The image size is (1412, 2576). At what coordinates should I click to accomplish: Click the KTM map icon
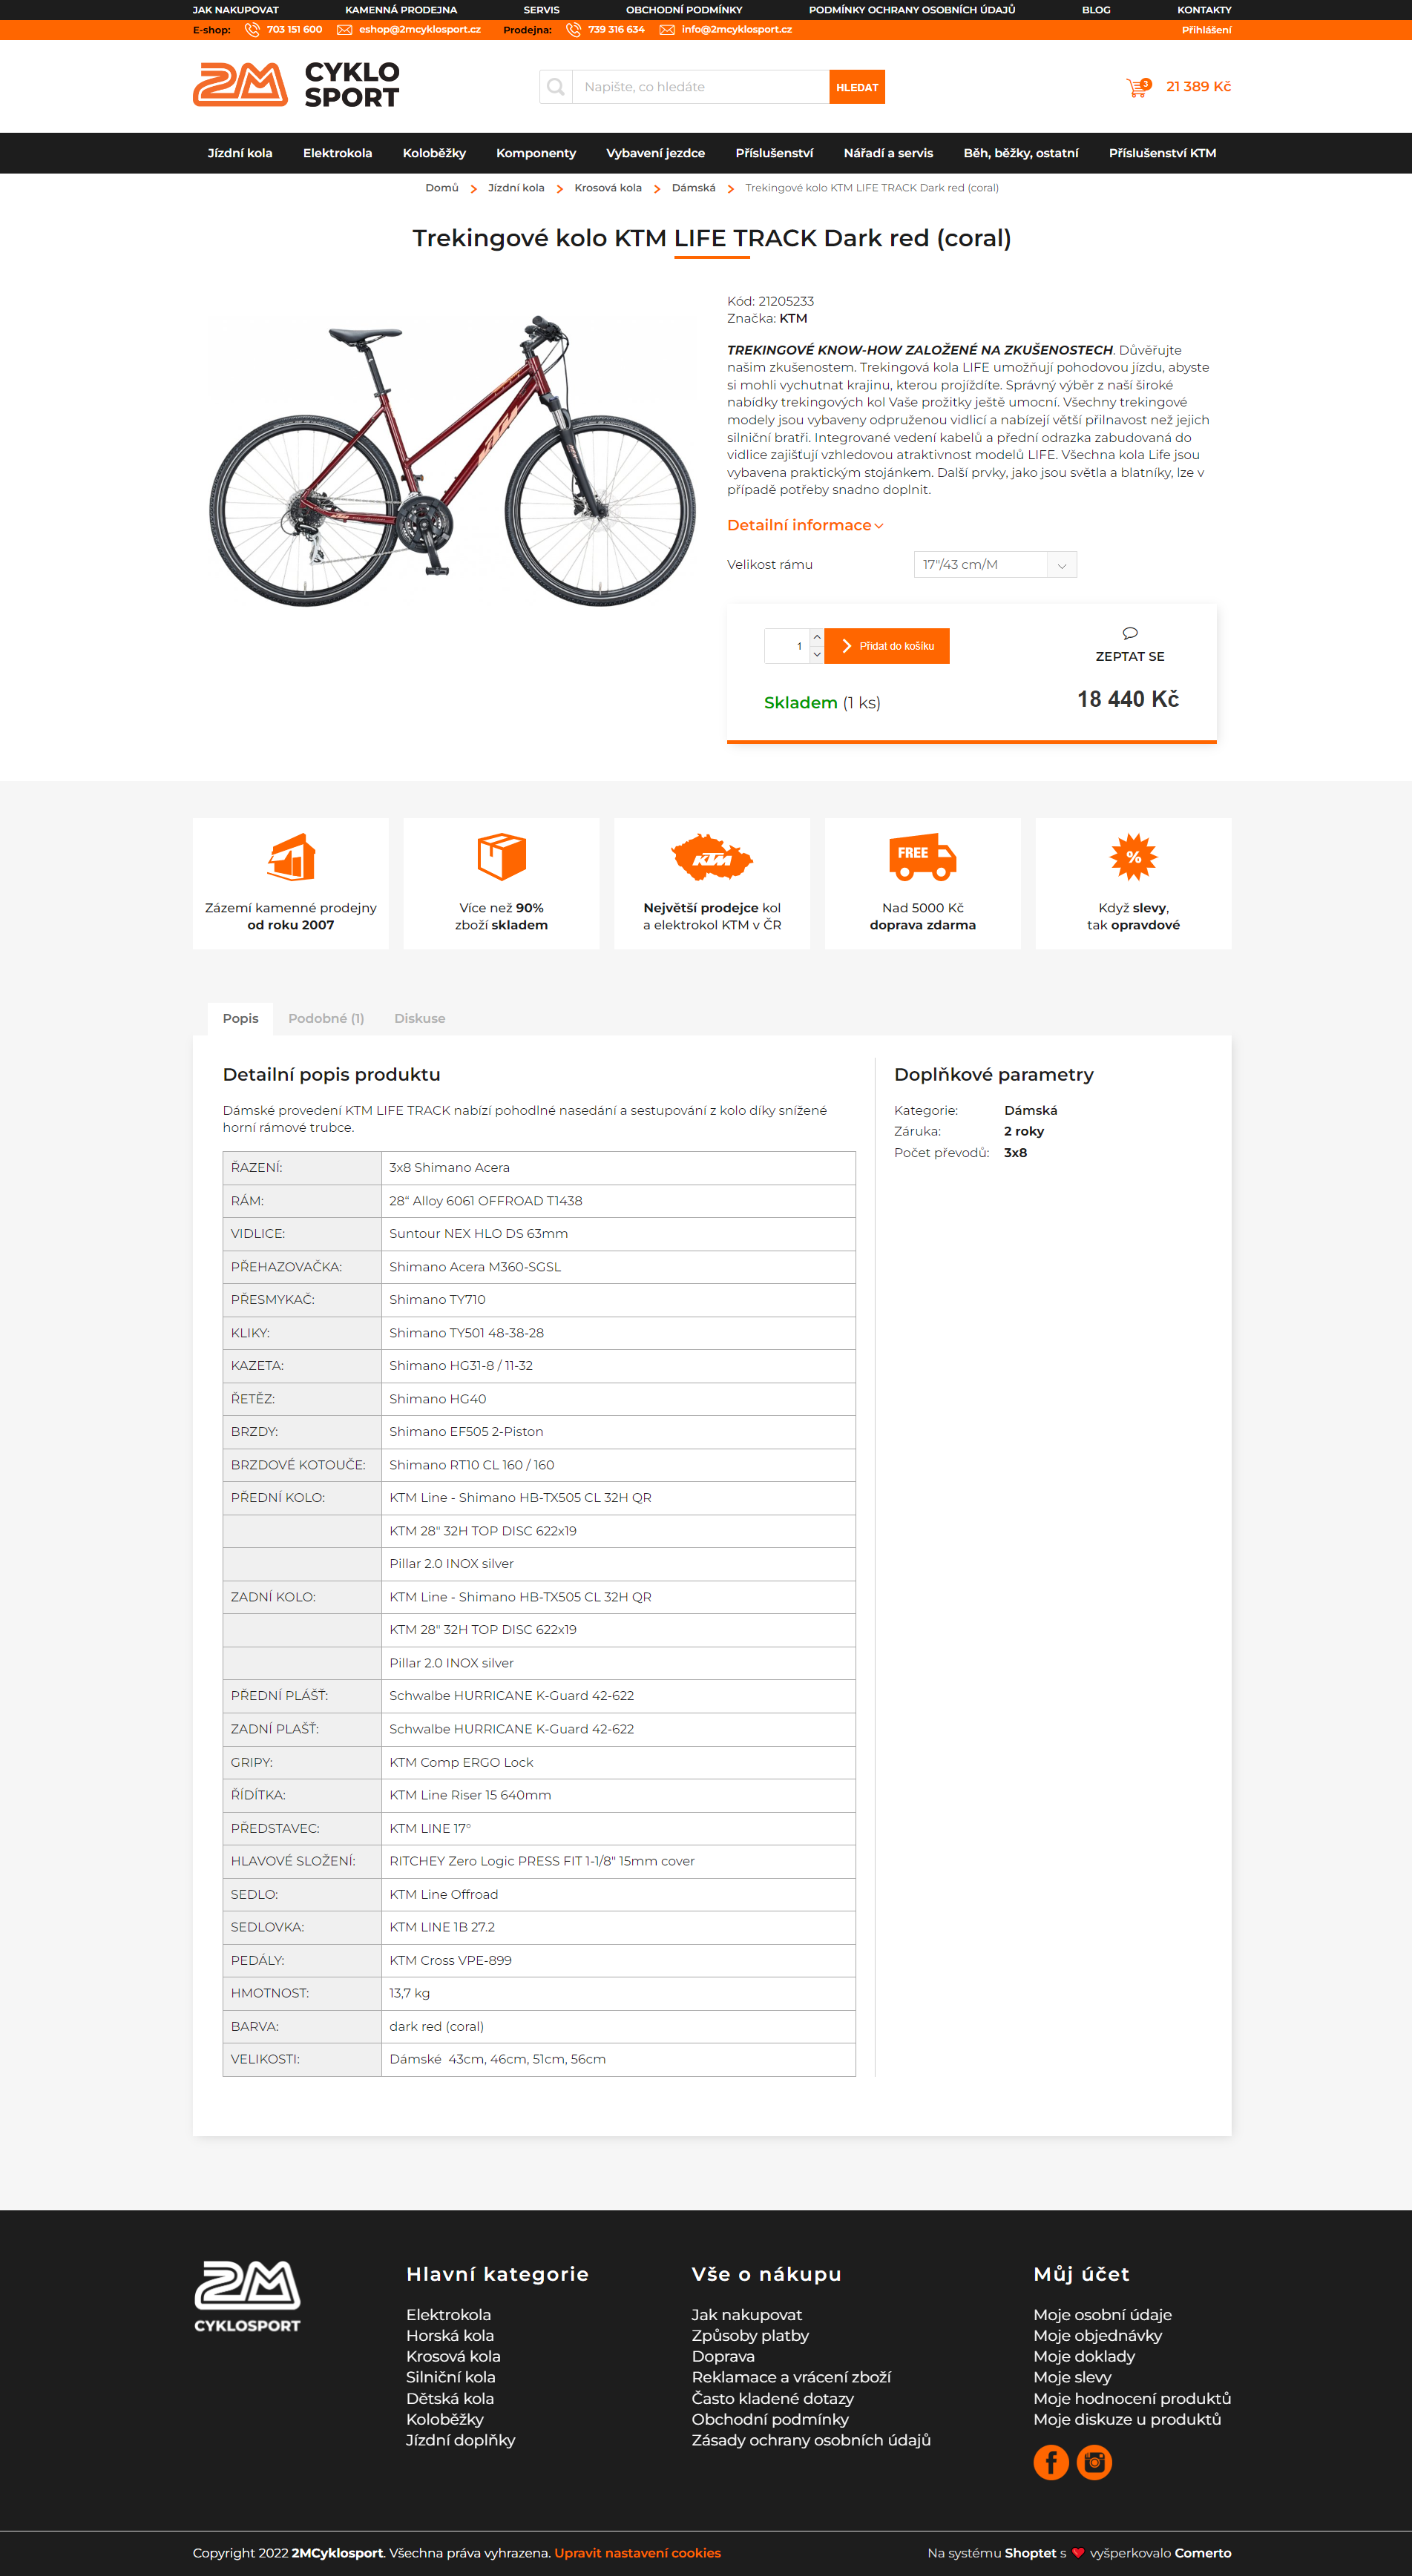click(x=712, y=857)
